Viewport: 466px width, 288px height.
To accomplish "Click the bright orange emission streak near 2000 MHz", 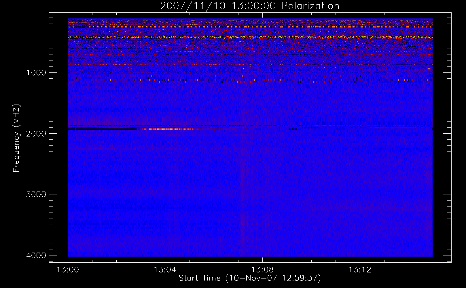I will pos(168,129).
